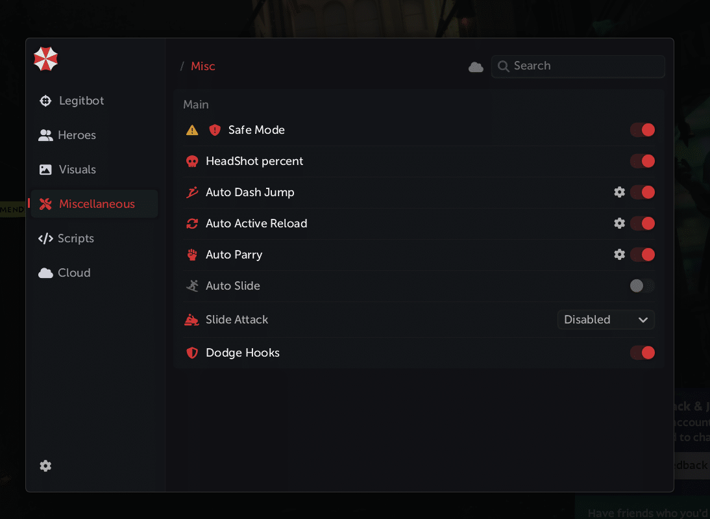
Task: Focus the Search input field
Action: (x=584, y=66)
